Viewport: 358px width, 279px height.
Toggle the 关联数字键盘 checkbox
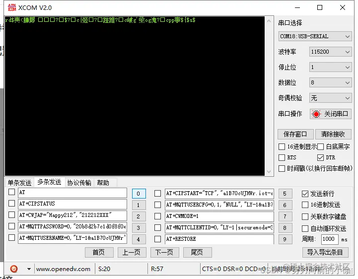[x=305, y=216]
